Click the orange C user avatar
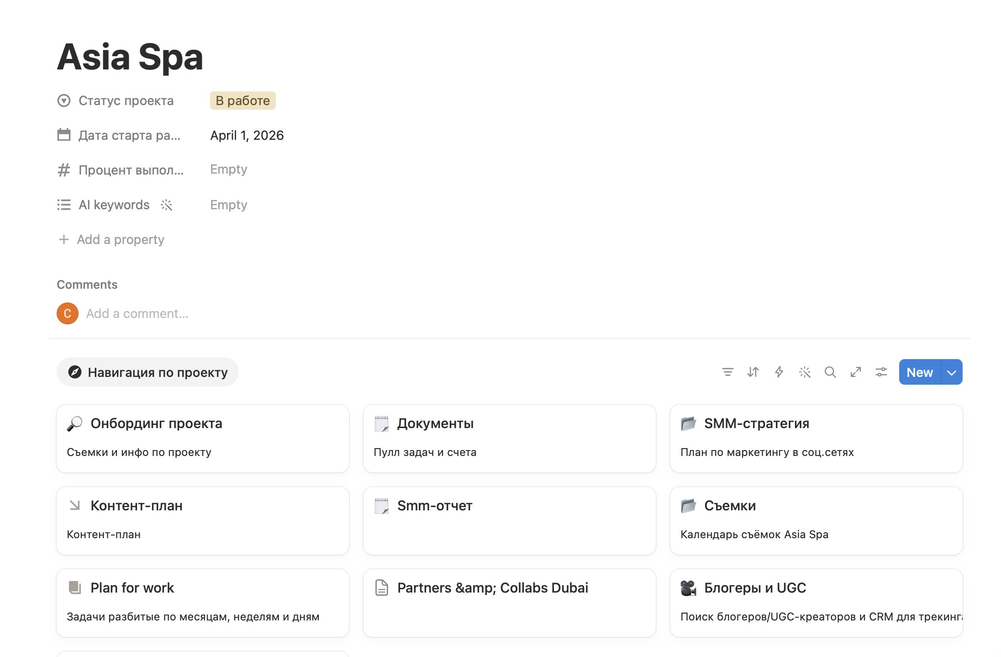The width and height of the screenshot is (1001, 657). tap(68, 313)
